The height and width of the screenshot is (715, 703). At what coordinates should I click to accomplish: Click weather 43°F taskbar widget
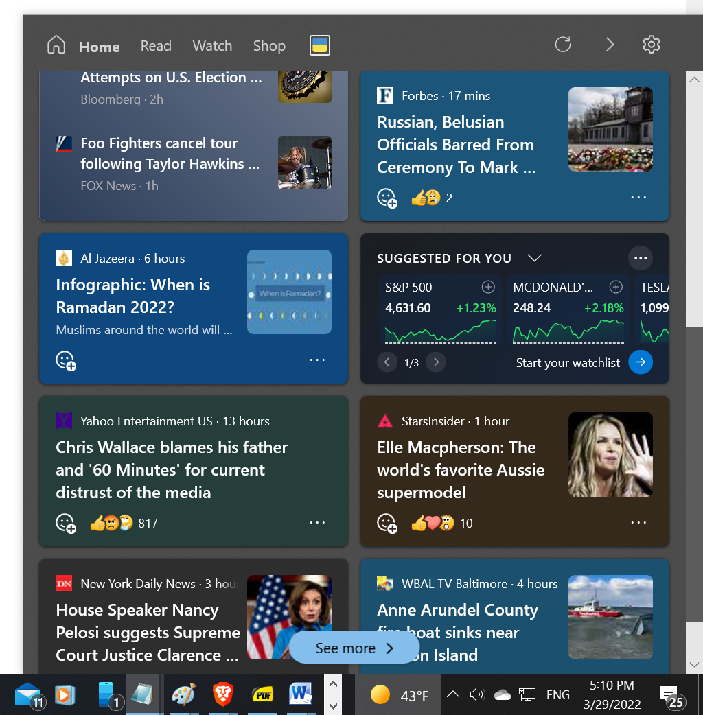coord(399,695)
